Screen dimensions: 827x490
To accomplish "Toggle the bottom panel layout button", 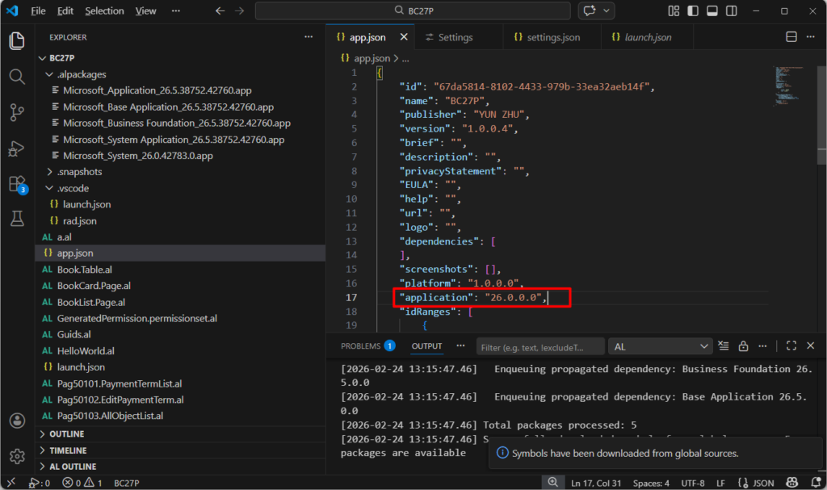I will point(712,11).
